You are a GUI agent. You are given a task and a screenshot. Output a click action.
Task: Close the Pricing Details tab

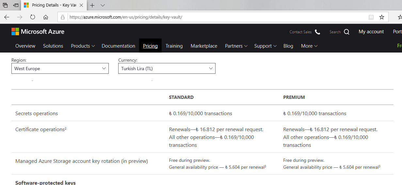(x=81, y=5)
